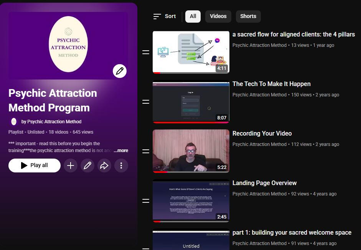Open video title 'Landing Page Overview'
Image resolution: width=361 pixels, height=250 pixels.
(265, 183)
